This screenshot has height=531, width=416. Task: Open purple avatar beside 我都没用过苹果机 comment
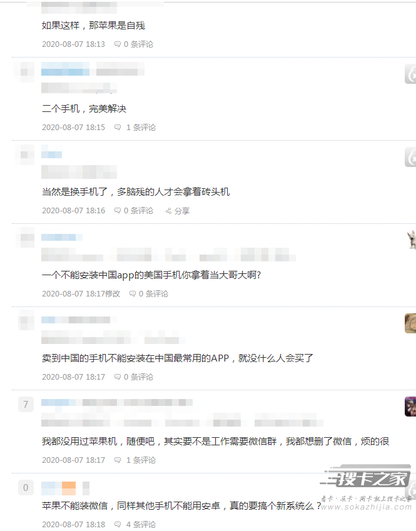(x=410, y=407)
